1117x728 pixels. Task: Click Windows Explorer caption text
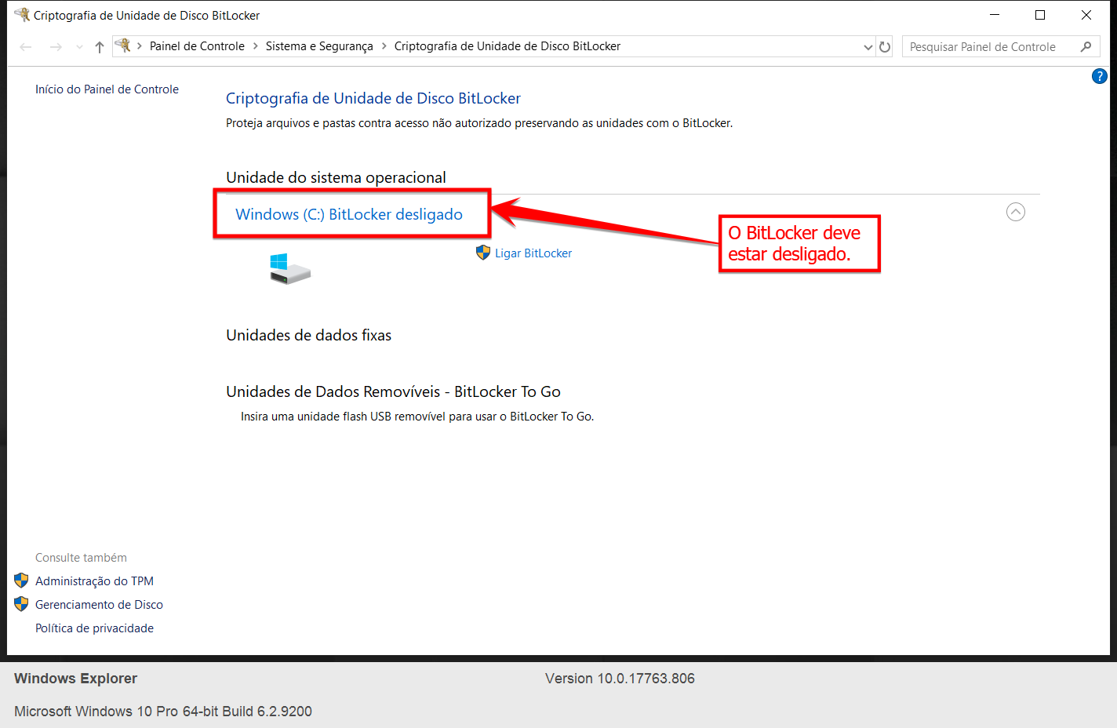[75, 679]
